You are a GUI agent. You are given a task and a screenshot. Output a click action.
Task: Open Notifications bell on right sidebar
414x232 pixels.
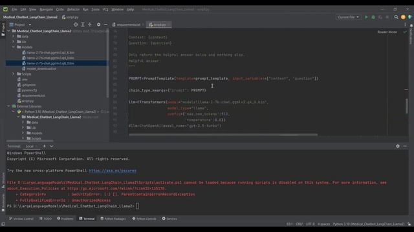click(411, 26)
